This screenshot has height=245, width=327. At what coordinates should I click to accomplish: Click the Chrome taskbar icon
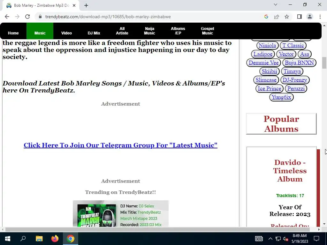[x=71, y=239]
